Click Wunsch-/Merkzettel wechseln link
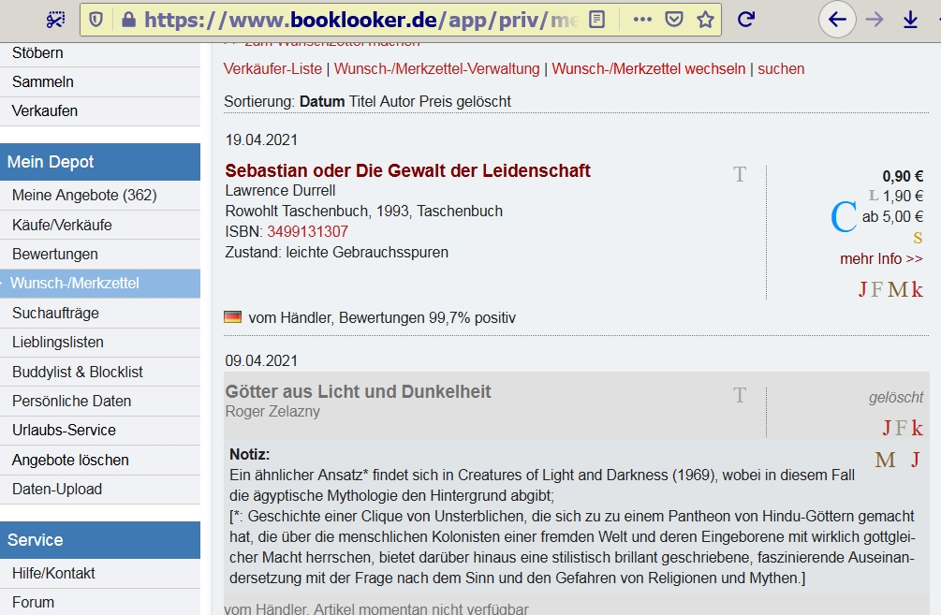Image resolution: width=941 pixels, height=615 pixels. 649,69
